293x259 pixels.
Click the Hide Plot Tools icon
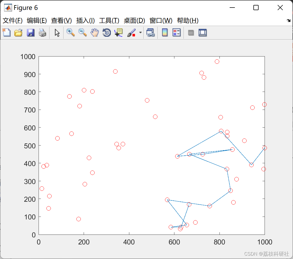(x=191, y=33)
